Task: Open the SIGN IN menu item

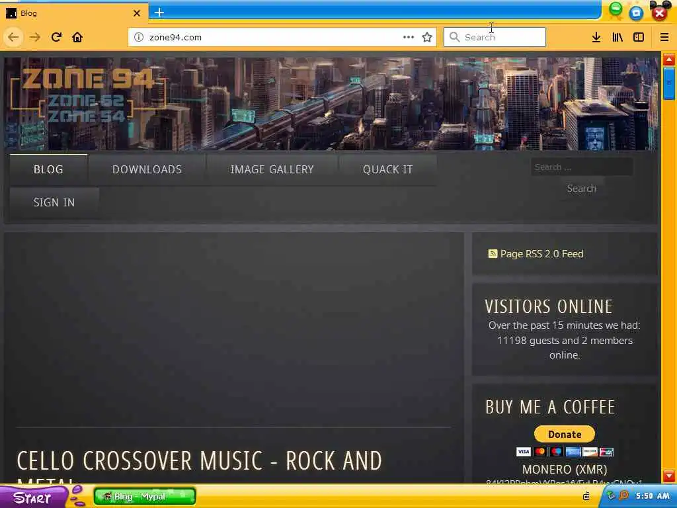Action: (x=54, y=202)
